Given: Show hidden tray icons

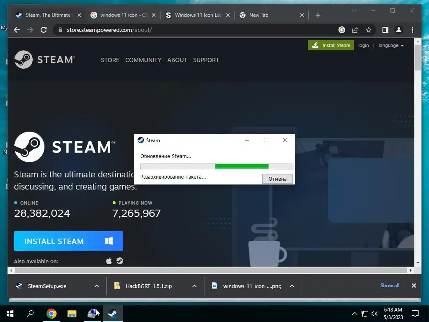Looking at the screenshot, I should (x=354, y=314).
